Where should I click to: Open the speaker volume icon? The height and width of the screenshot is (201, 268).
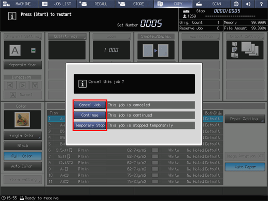click(x=248, y=4)
